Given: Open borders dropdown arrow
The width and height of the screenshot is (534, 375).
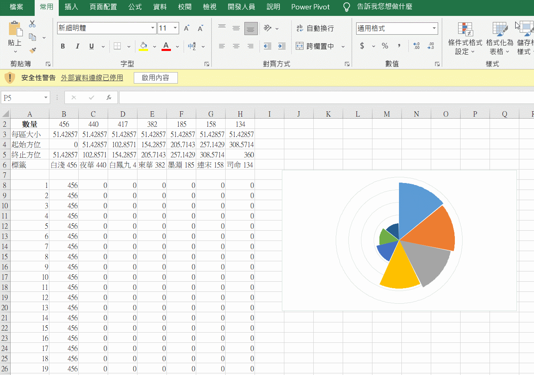Looking at the screenshot, I should pyautogui.click(x=129, y=46).
